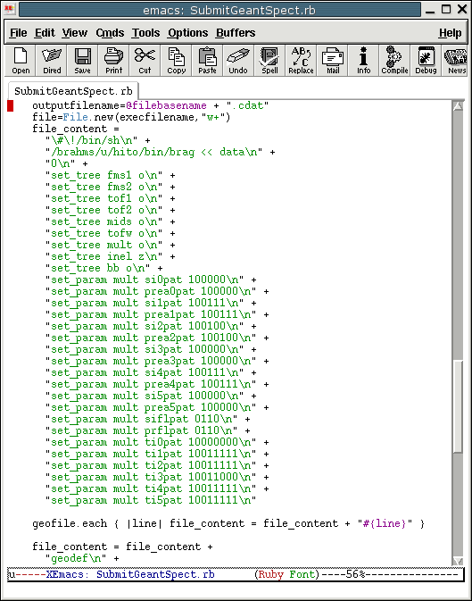Open Info documentation icon
The width and height of the screenshot is (472, 601).
pos(363,60)
